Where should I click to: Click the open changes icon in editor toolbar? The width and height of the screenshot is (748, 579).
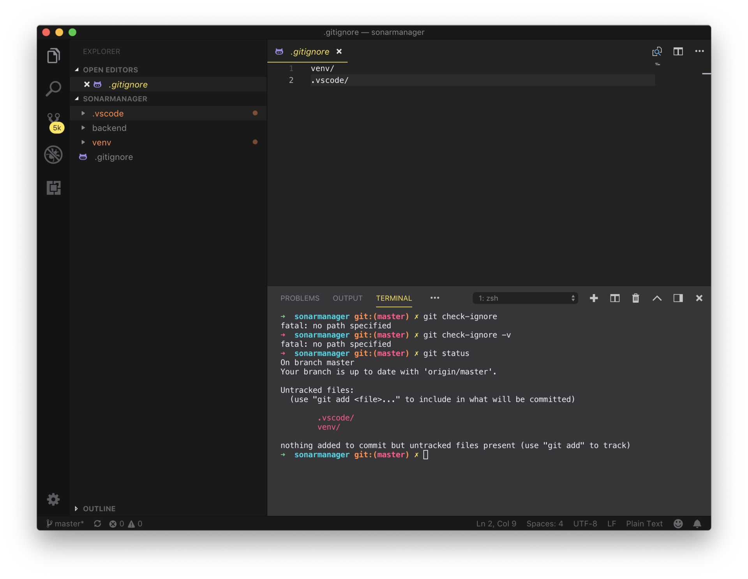point(657,51)
